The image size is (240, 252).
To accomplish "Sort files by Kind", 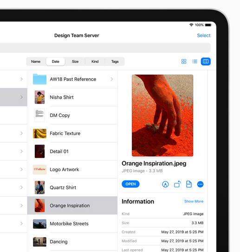I will pyautogui.click(x=95, y=61).
